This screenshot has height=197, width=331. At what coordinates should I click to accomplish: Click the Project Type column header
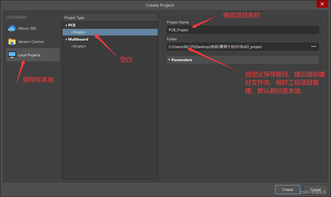110,18
